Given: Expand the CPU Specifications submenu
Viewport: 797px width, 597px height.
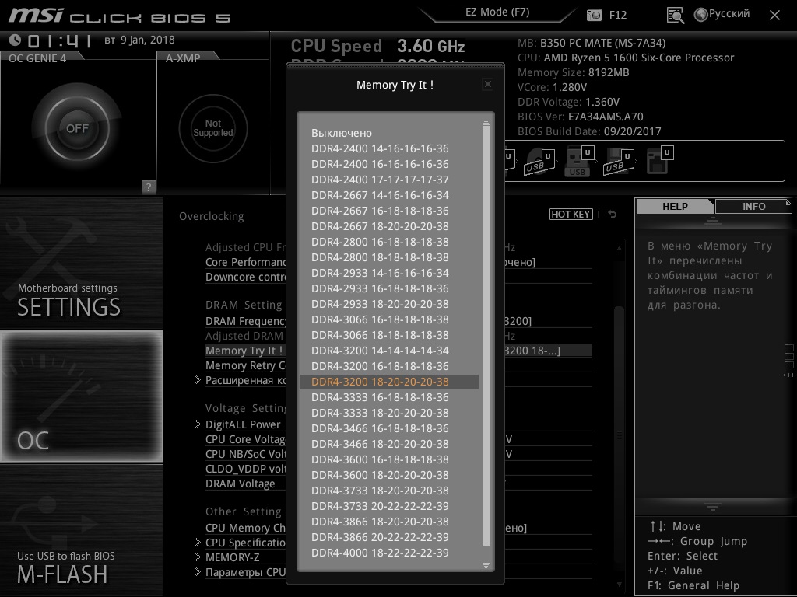Looking at the screenshot, I should point(240,543).
